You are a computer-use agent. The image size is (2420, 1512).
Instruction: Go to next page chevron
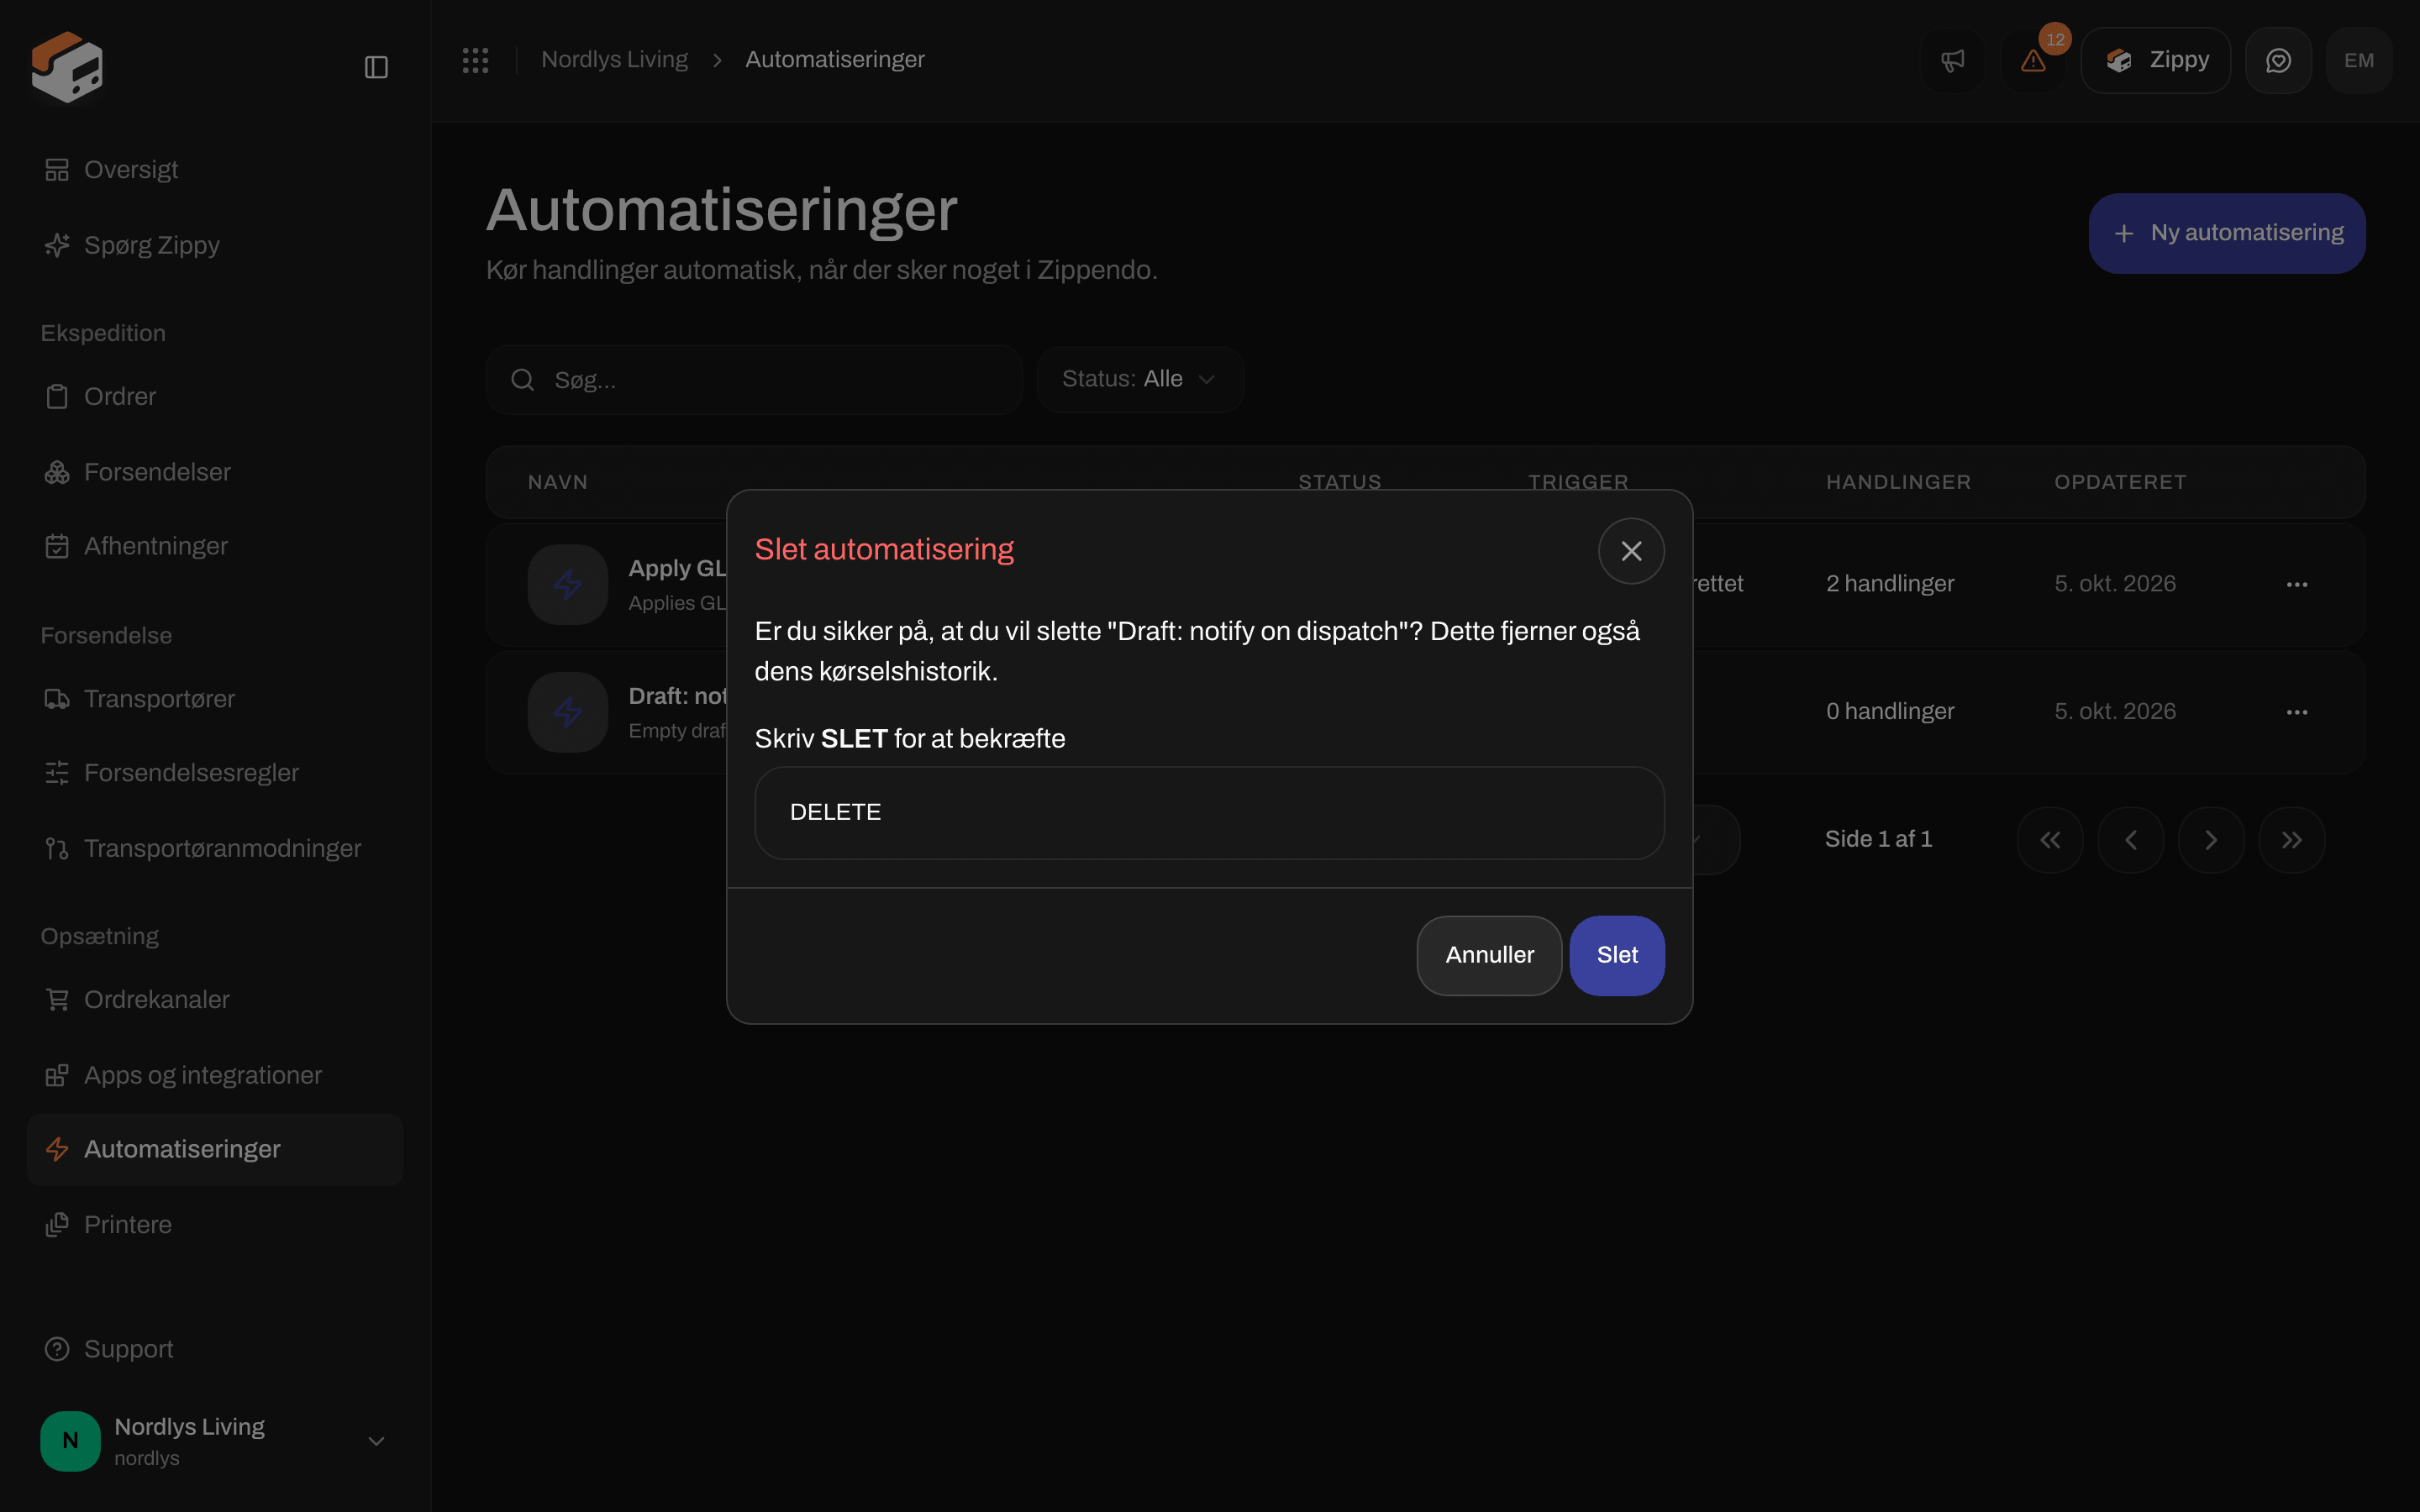point(2211,840)
